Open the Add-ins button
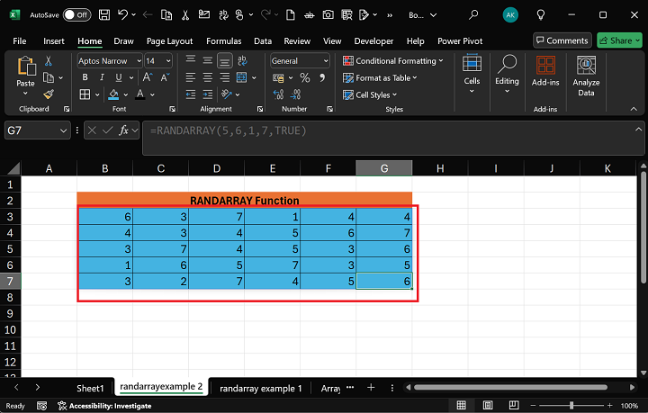Image resolution: width=648 pixels, height=413 pixels. pyautogui.click(x=545, y=70)
